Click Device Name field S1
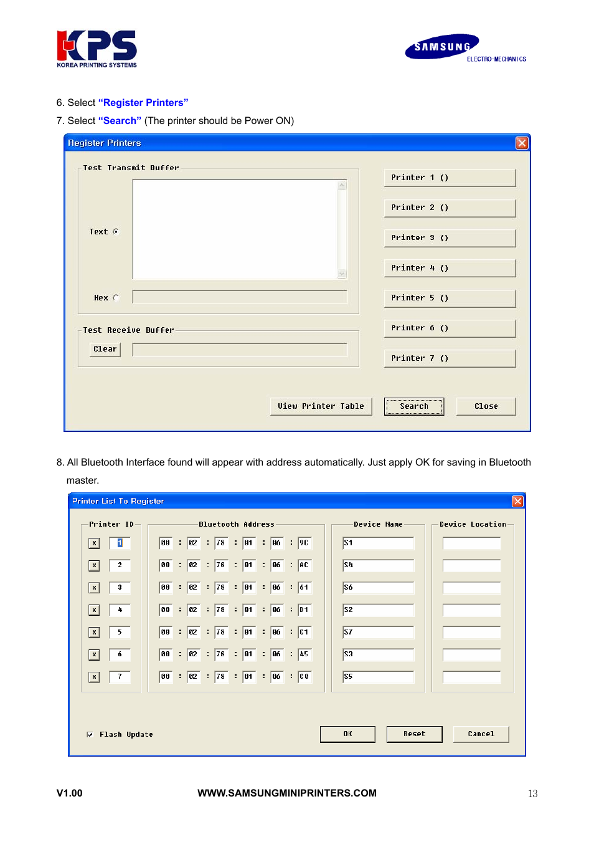 pos(379,543)
